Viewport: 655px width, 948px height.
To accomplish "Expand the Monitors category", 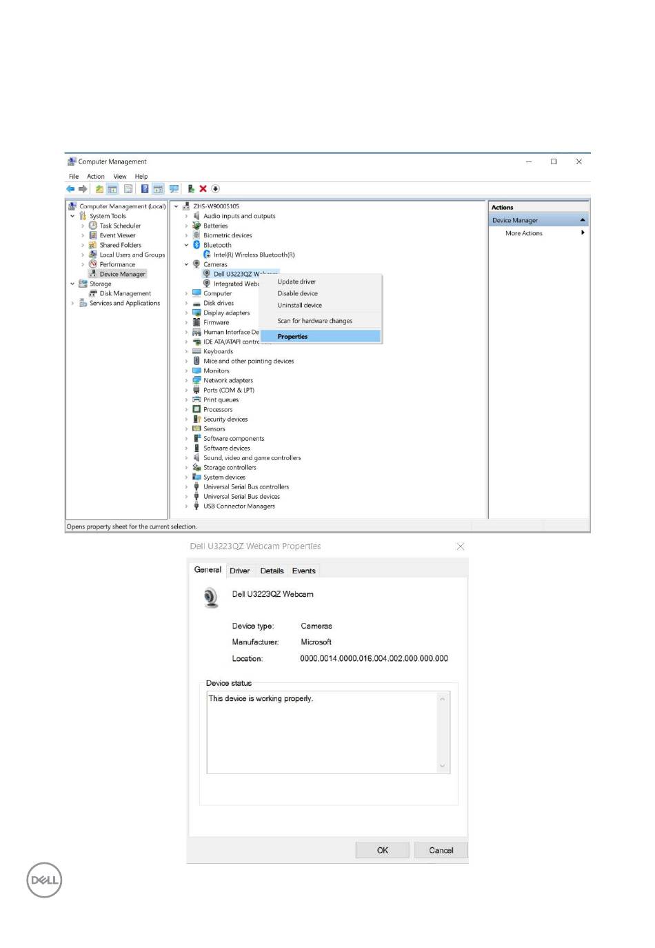I will coord(186,371).
